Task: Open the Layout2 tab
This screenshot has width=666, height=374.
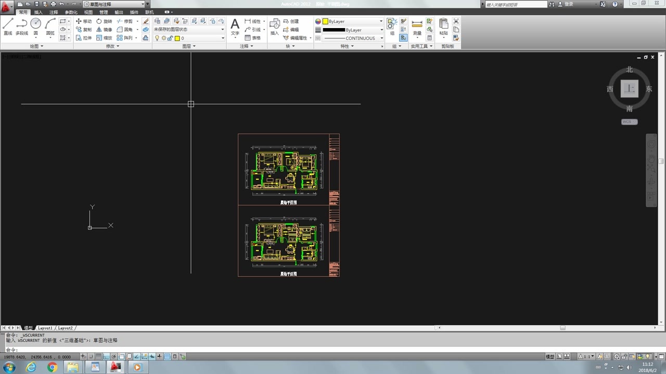Action: [65, 328]
